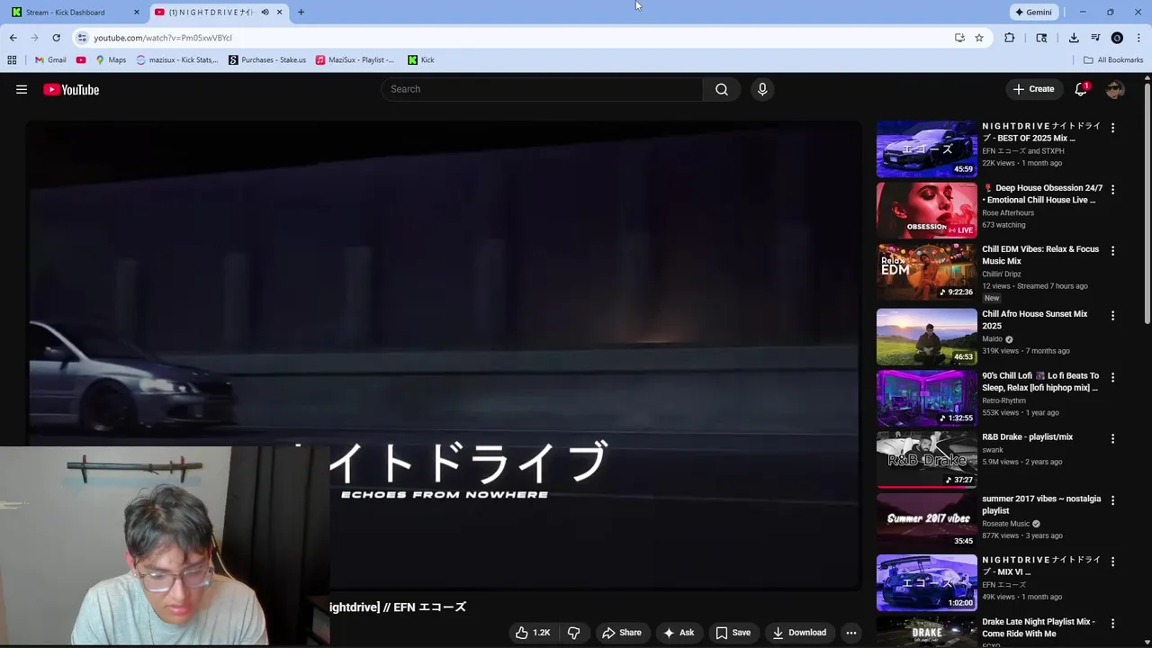Screen dimensions: 1152x648
Task: Open 90's Chill Lofi video title
Action: coord(1040,382)
